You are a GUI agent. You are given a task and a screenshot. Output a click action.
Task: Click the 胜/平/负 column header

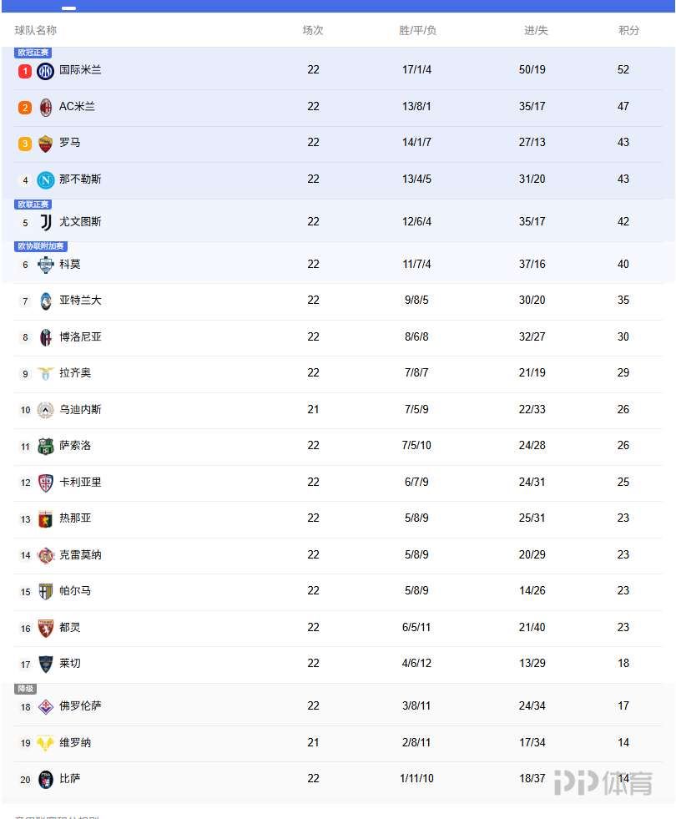417,30
